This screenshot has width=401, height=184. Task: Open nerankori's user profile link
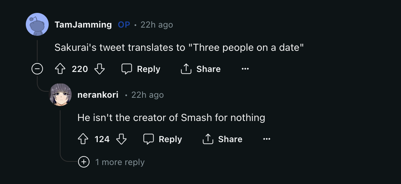[x=98, y=95]
